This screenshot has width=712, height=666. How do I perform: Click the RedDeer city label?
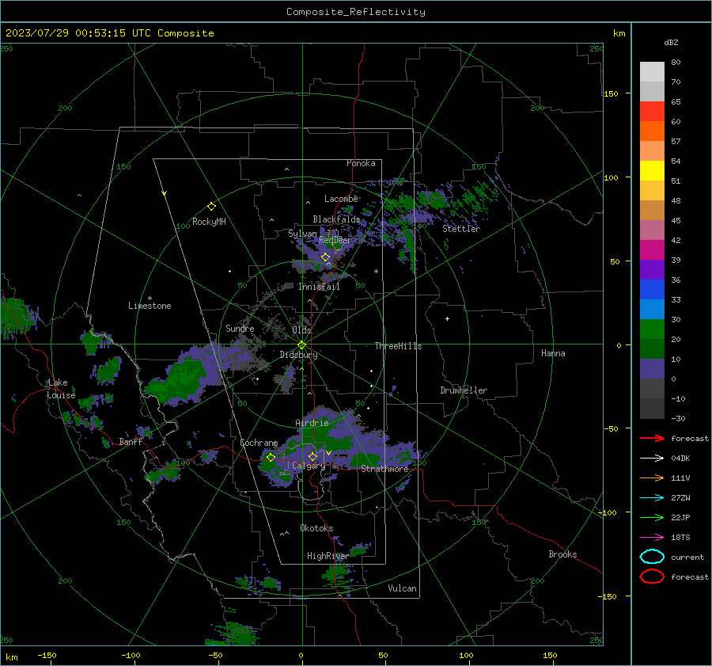click(335, 240)
